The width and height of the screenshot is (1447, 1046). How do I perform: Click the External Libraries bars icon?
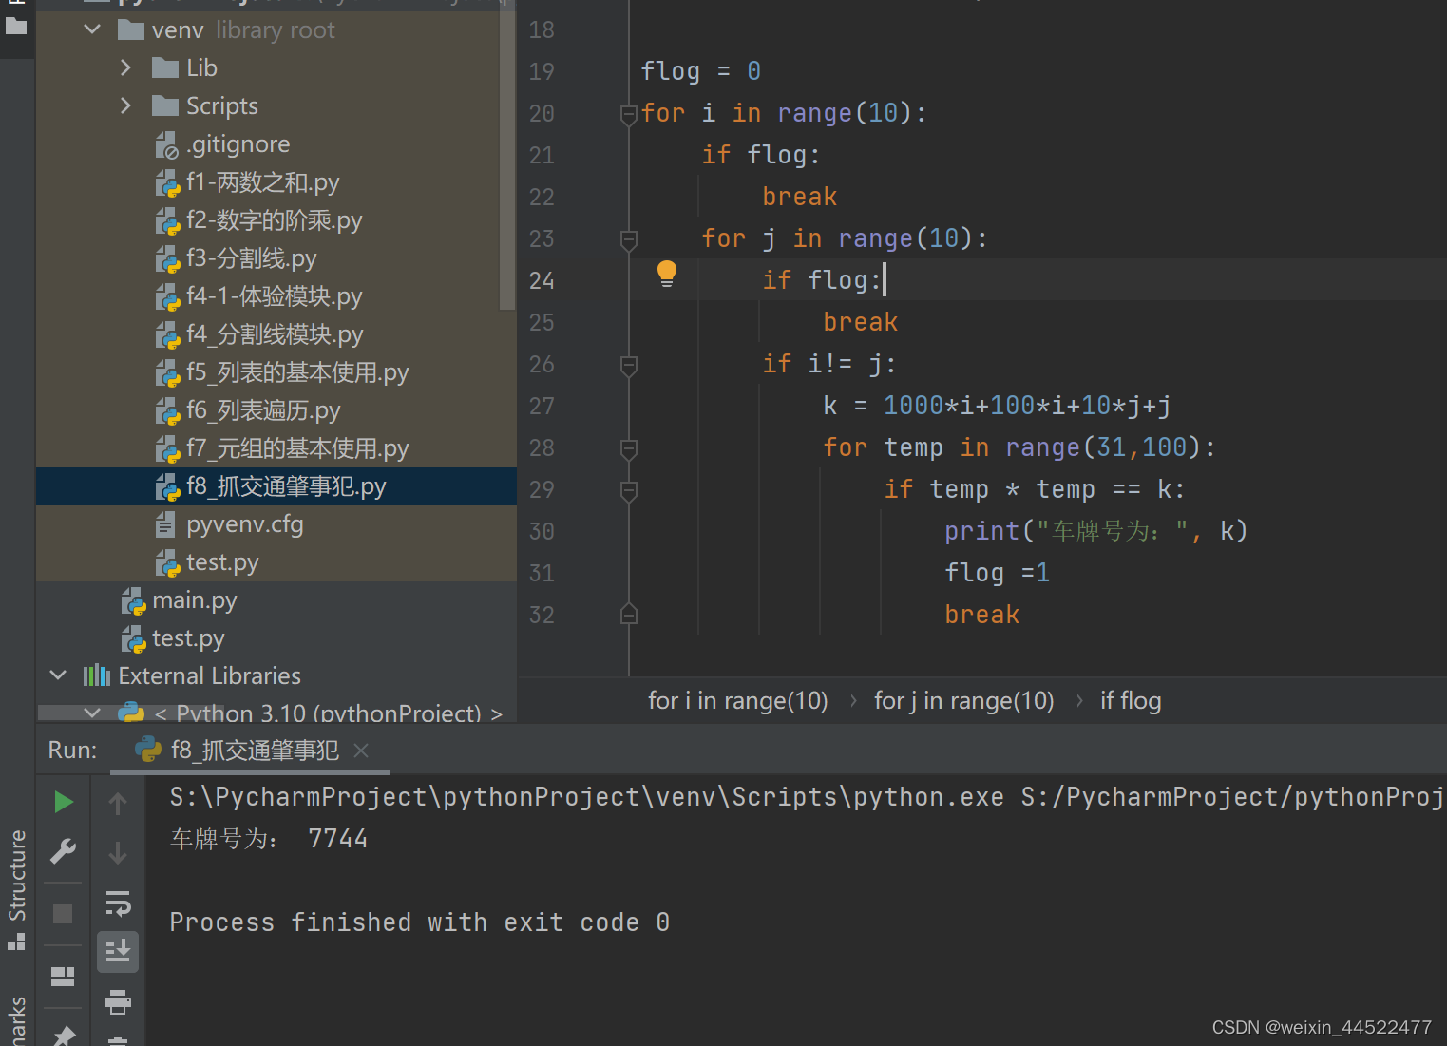click(96, 675)
